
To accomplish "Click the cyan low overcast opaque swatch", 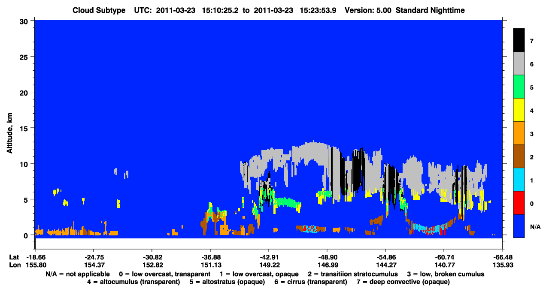I will point(519,180).
